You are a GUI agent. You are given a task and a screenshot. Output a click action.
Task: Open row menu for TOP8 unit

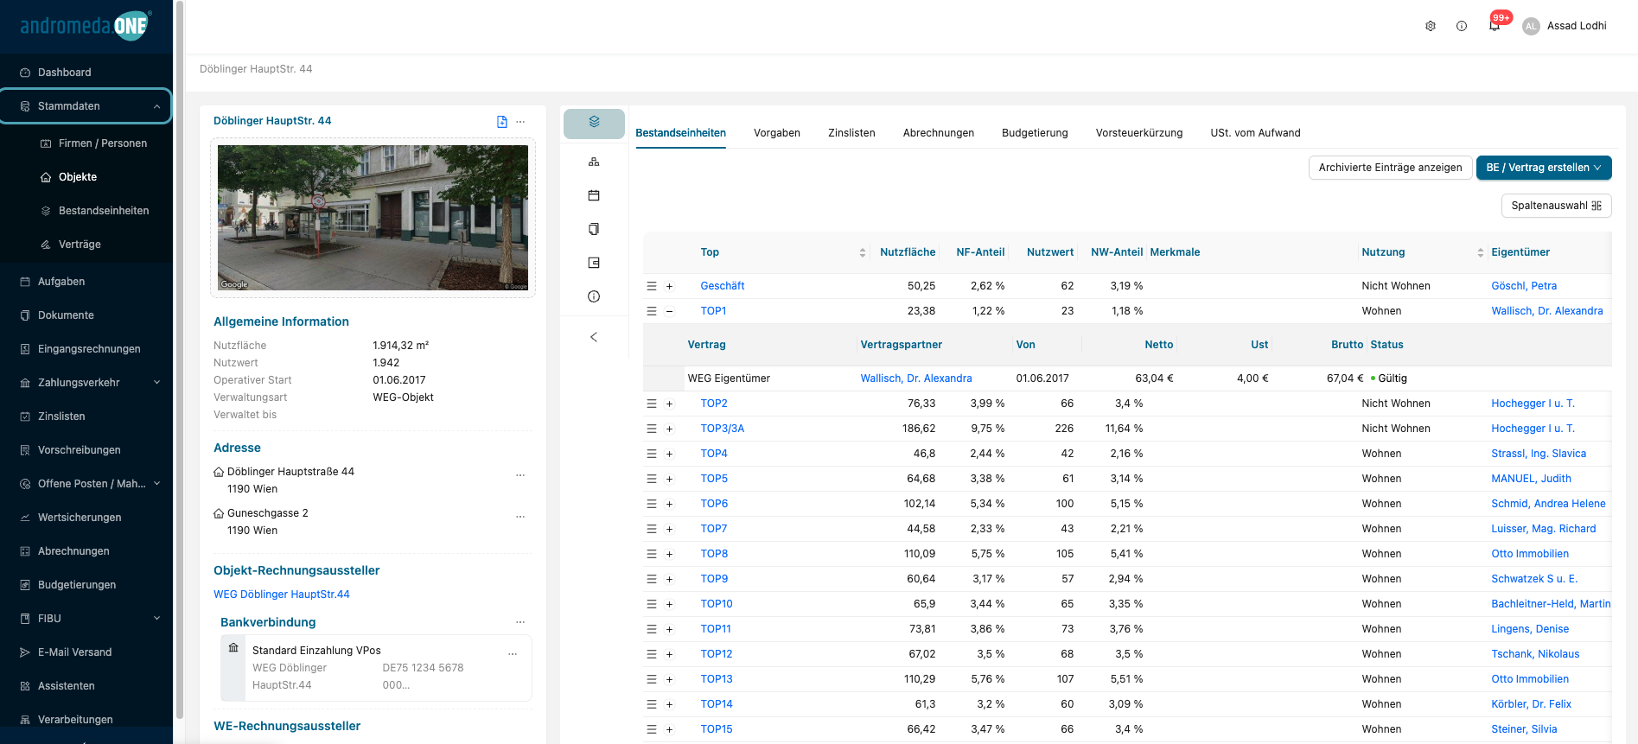pos(652,554)
